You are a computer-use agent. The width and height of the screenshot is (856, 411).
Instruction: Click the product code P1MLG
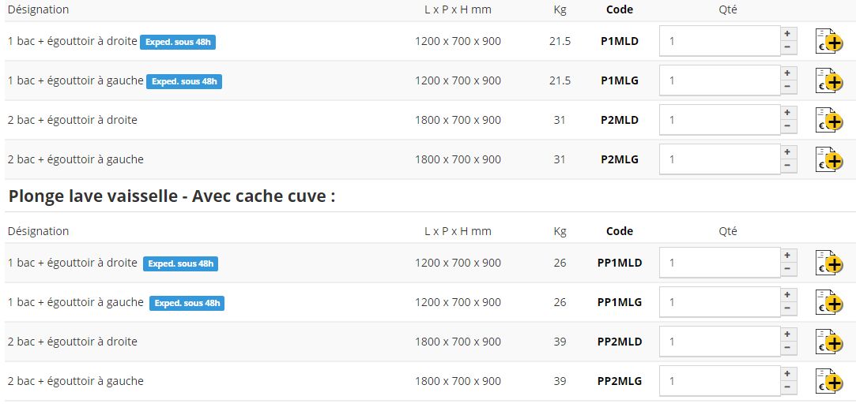tap(620, 80)
